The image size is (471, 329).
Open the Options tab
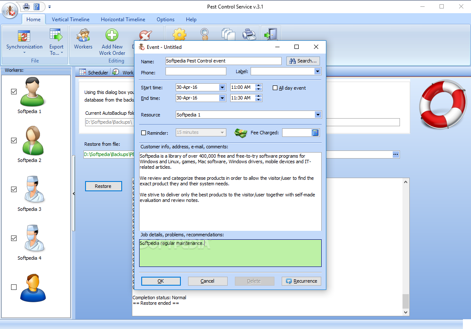[x=166, y=20]
